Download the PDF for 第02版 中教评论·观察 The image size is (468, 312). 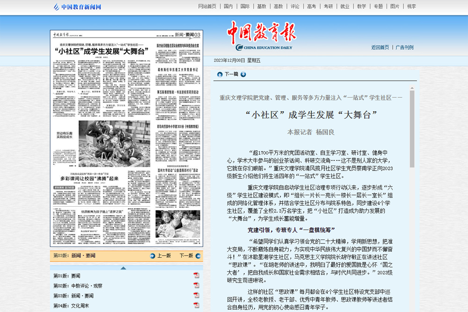click(x=197, y=285)
